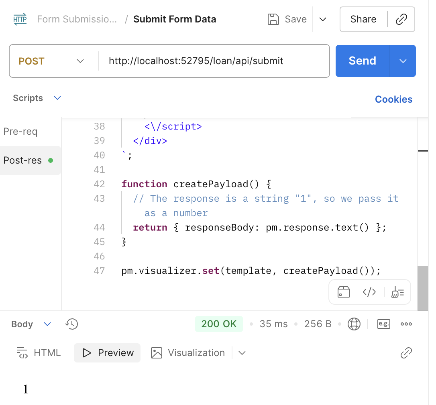This screenshot has width=436, height=405.
Task: Click the request URL input field
Action: (213, 61)
